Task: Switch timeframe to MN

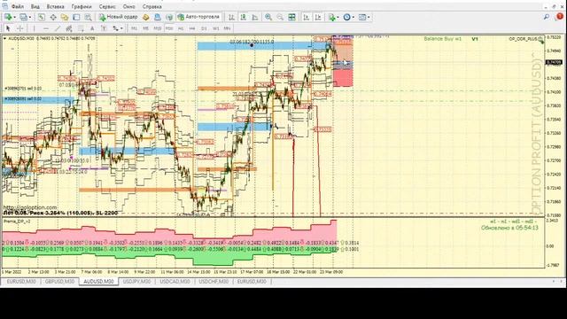Action: (x=227, y=28)
